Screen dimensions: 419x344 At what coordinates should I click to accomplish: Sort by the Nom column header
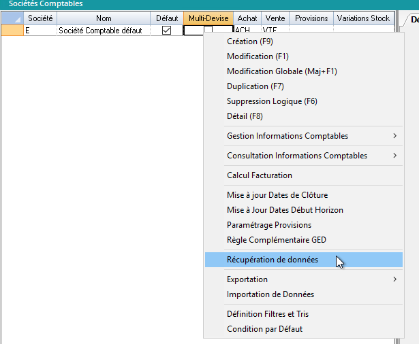[x=104, y=18]
